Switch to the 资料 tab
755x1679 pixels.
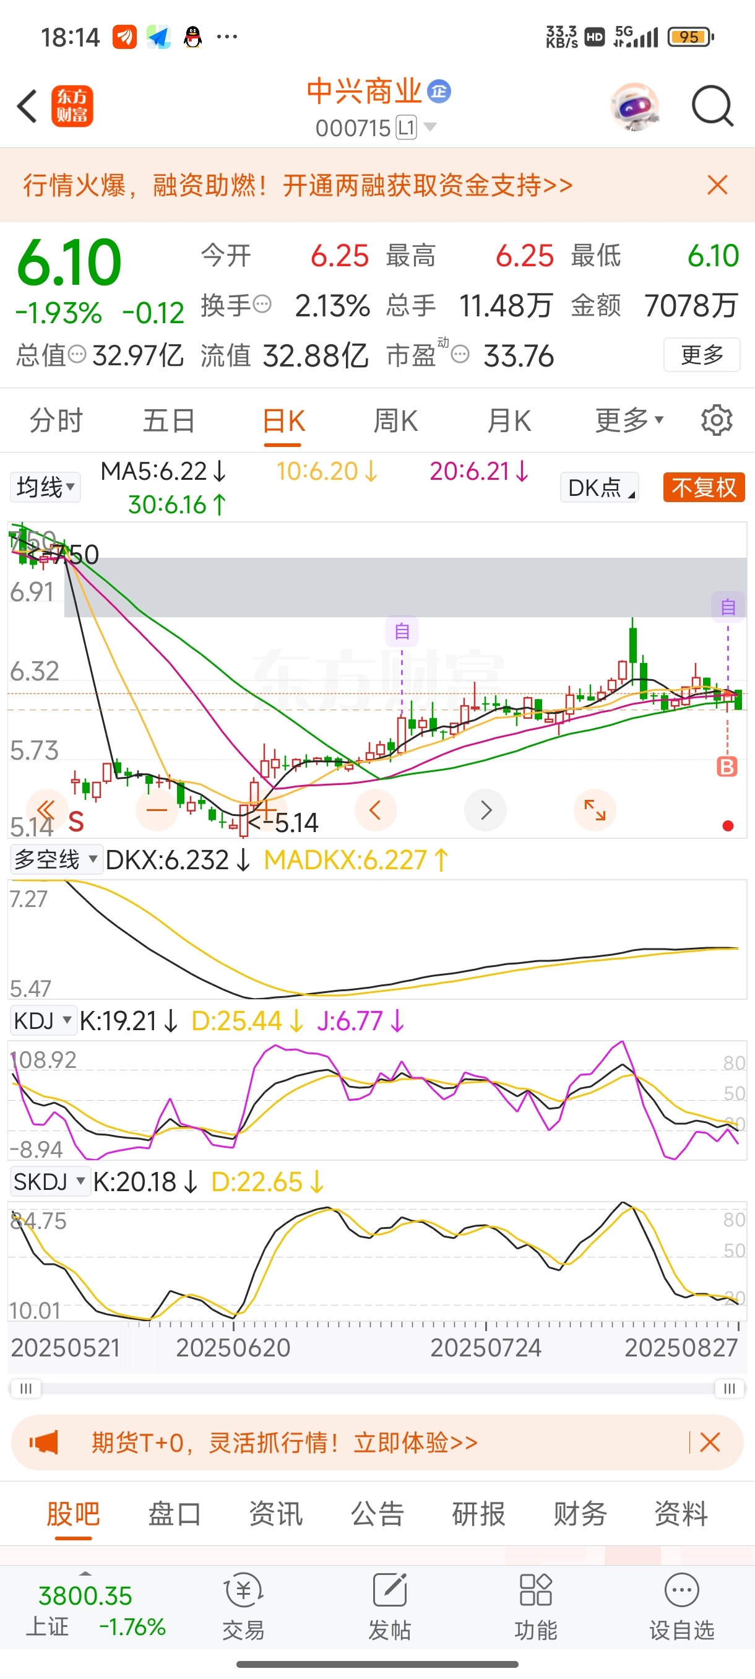coord(681,1514)
